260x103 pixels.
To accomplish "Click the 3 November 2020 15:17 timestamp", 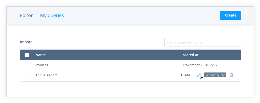I will pos(199,65).
